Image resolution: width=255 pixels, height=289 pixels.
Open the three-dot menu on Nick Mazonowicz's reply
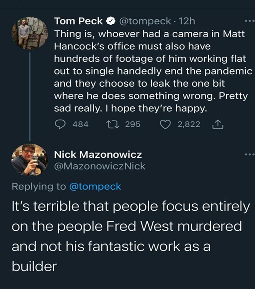[x=249, y=155]
